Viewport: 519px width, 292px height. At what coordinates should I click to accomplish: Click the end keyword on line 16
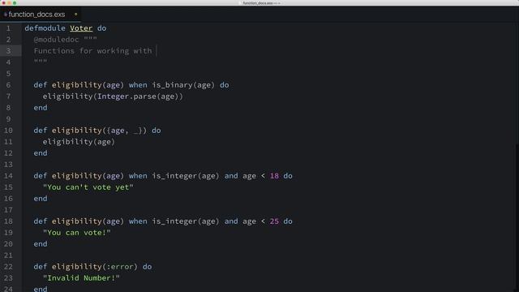coord(41,198)
